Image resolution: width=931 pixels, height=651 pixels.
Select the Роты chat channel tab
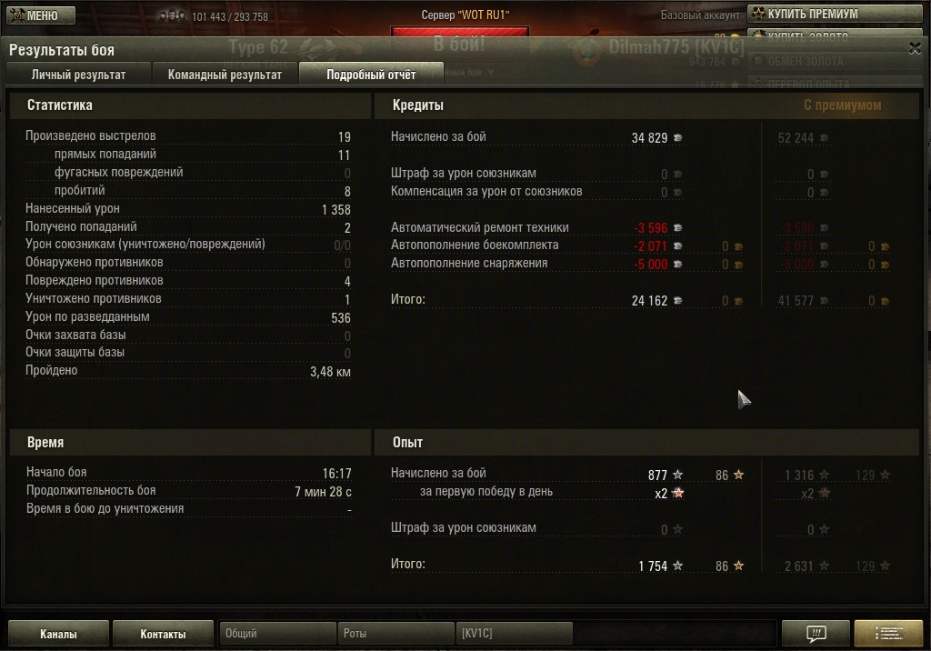coord(395,633)
